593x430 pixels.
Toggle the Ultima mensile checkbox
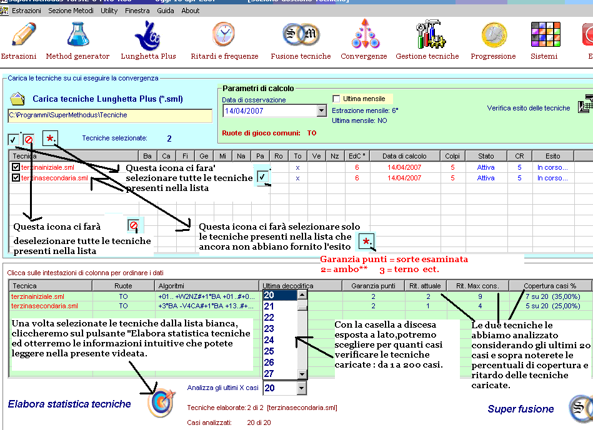[x=336, y=99]
